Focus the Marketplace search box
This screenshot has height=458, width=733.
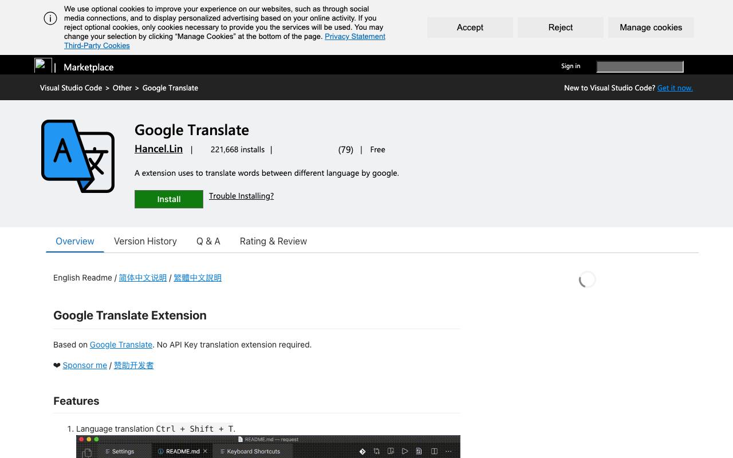point(640,67)
